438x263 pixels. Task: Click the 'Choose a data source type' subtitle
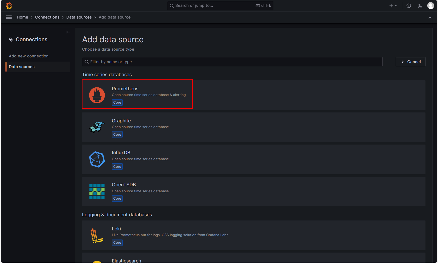point(108,49)
